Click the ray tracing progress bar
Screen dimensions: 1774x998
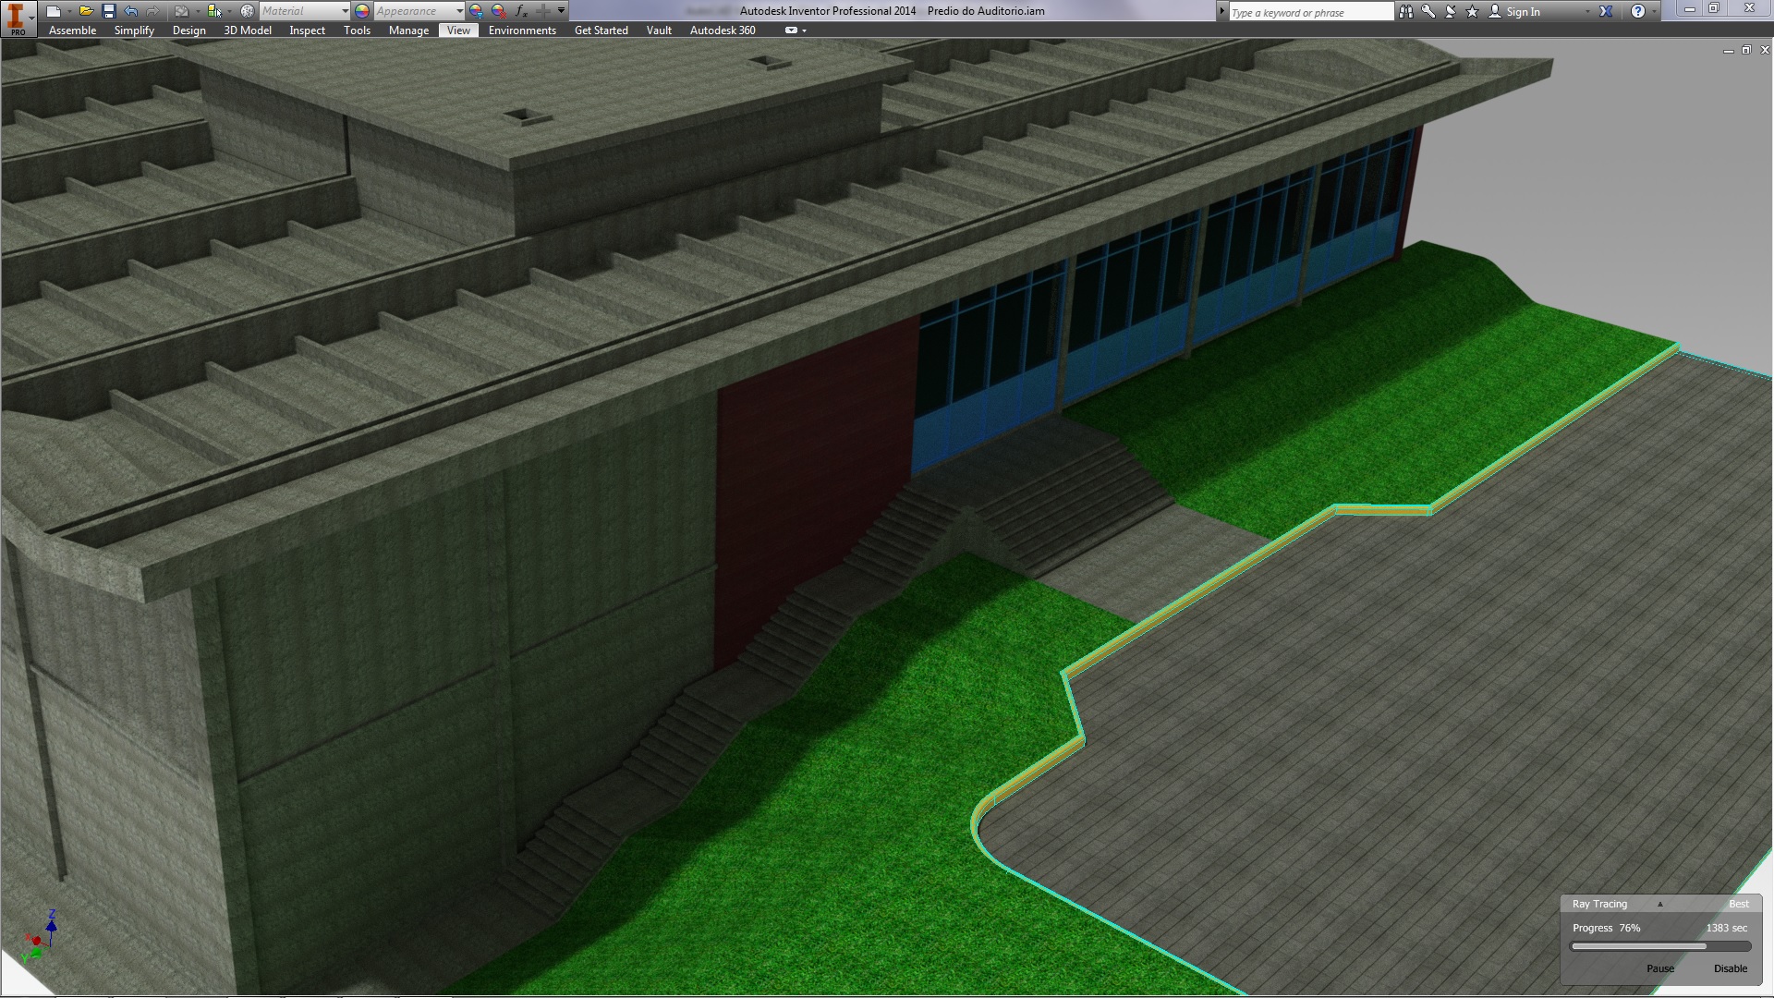coord(1659,946)
